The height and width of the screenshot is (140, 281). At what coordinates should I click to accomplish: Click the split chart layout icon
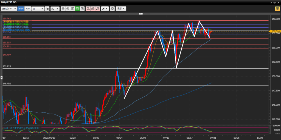pos(73,9)
